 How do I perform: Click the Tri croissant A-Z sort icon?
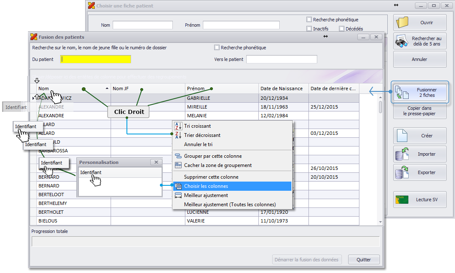pos(178,126)
